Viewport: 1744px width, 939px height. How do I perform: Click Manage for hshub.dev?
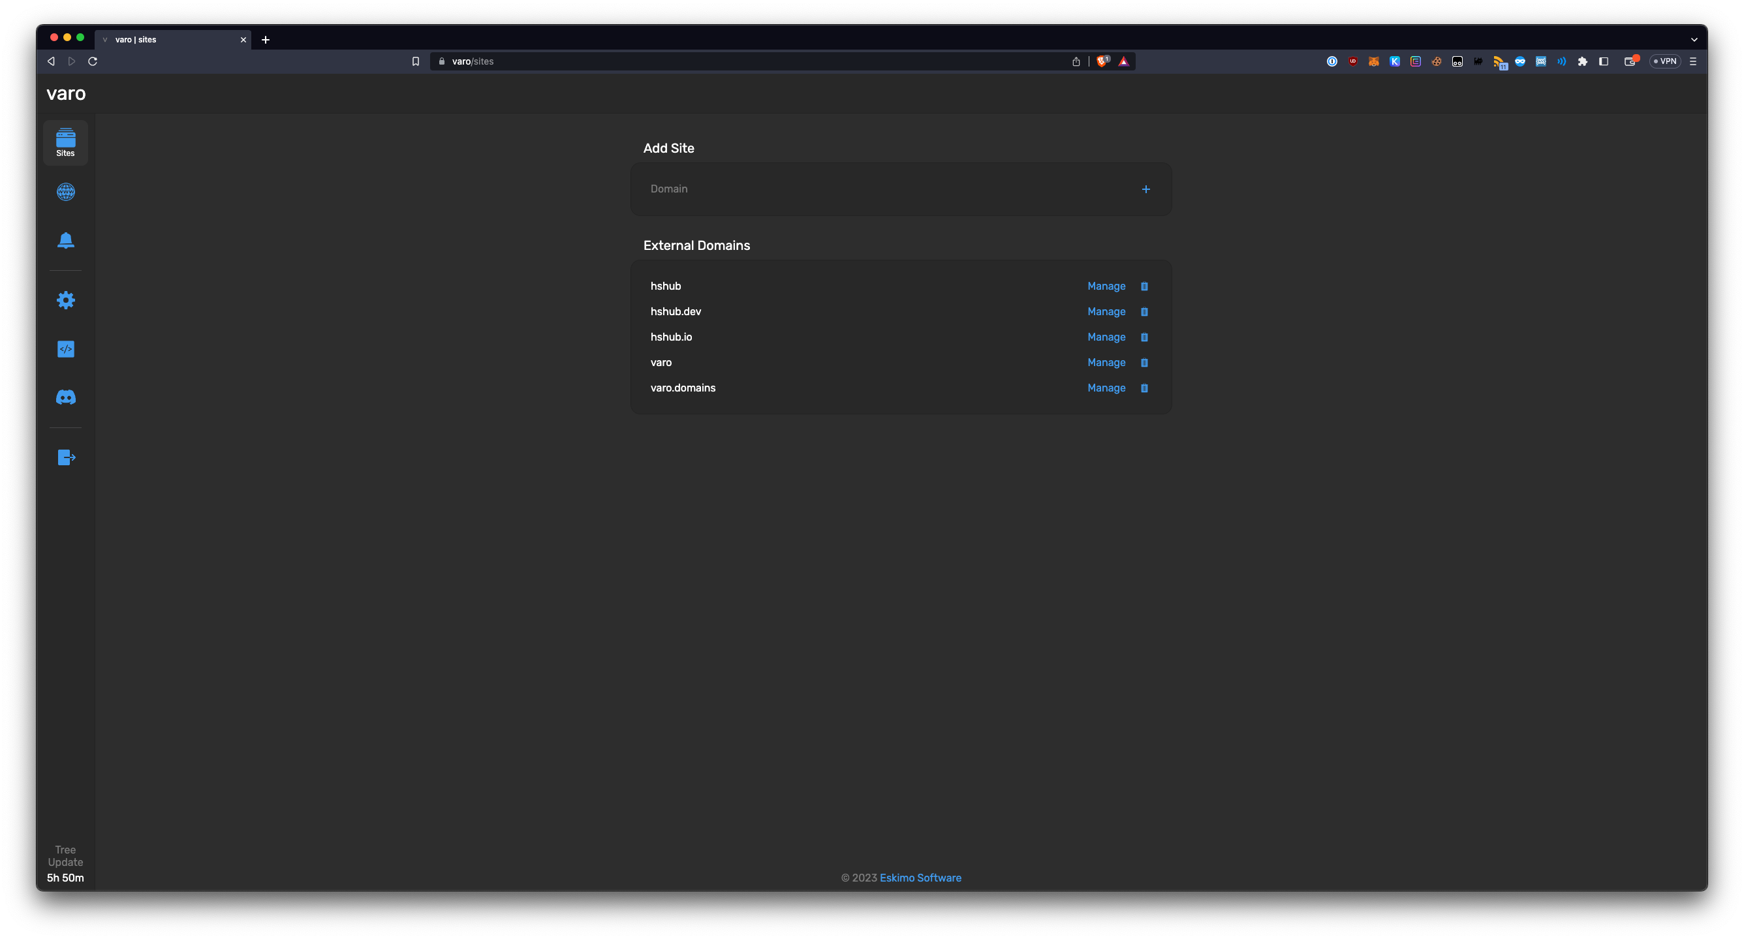pyautogui.click(x=1106, y=311)
